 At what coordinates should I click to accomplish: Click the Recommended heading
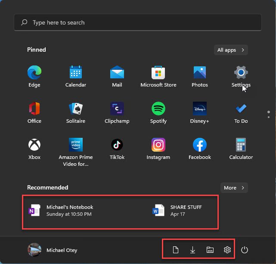coord(47,187)
